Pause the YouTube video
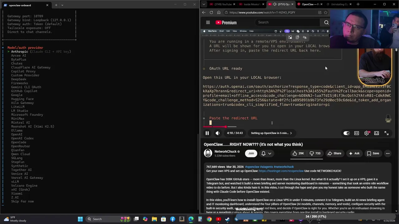This screenshot has width=399, height=224. click(207, 133)
